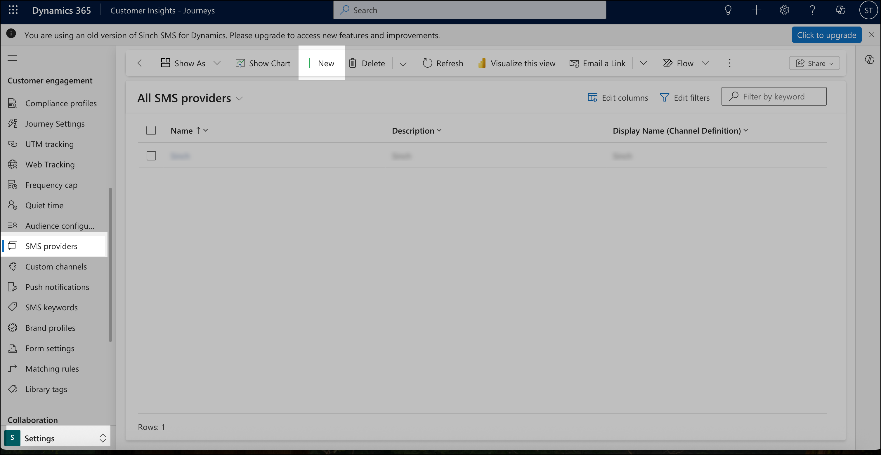Open SMS keywords settings

pyautogui.click(x=51, y=307)
